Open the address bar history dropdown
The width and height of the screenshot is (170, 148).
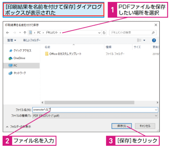[99, 33]
